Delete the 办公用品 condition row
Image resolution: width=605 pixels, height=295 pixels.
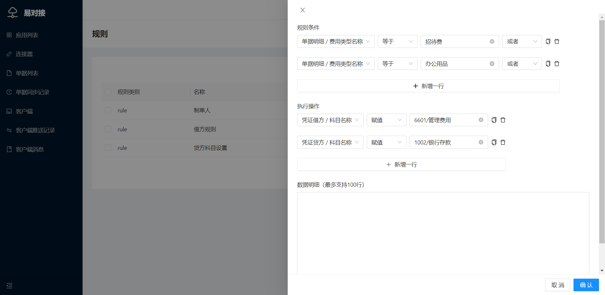tap(557, 64)
